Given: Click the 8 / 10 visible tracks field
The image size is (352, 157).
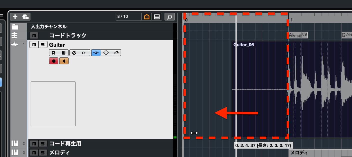Looking at the screenshot, I should tap(128, 17).
